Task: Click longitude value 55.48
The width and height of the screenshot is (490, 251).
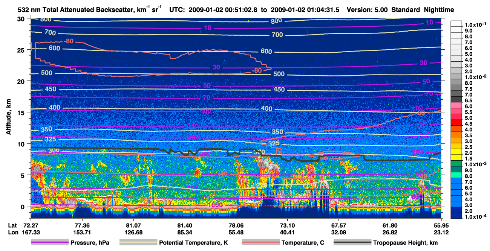Action: pyautogui.click(x=236, y=232)
